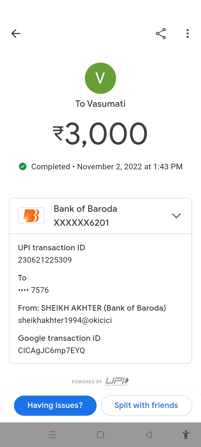Tap the green completed checkmark icon

coord(23,167)
